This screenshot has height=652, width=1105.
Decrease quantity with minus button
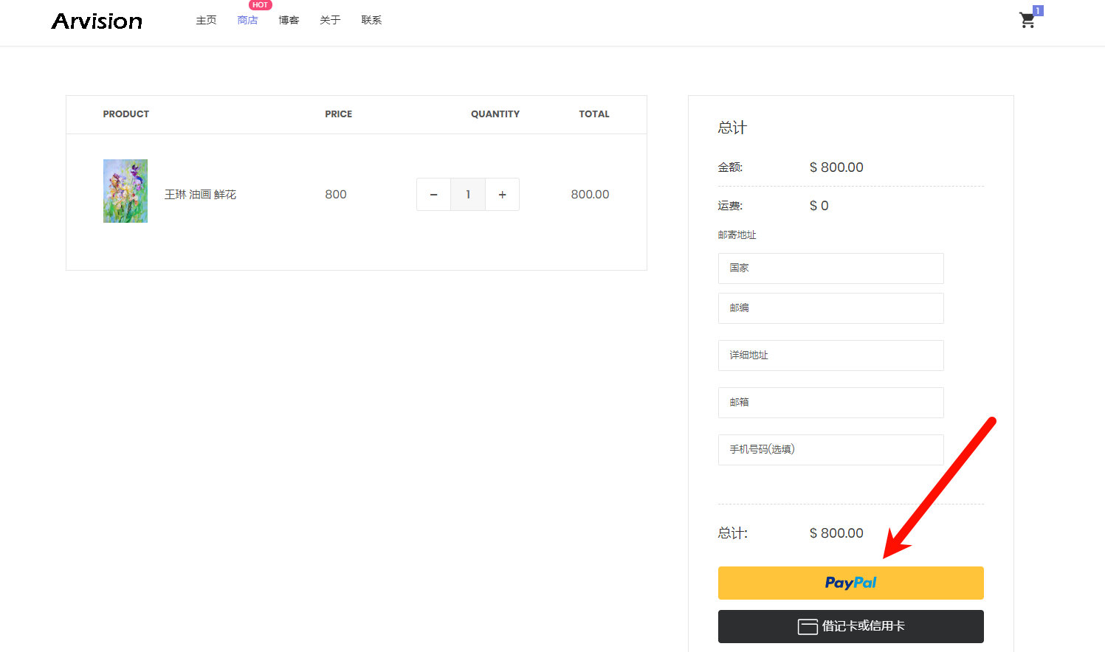click(434, 195)
